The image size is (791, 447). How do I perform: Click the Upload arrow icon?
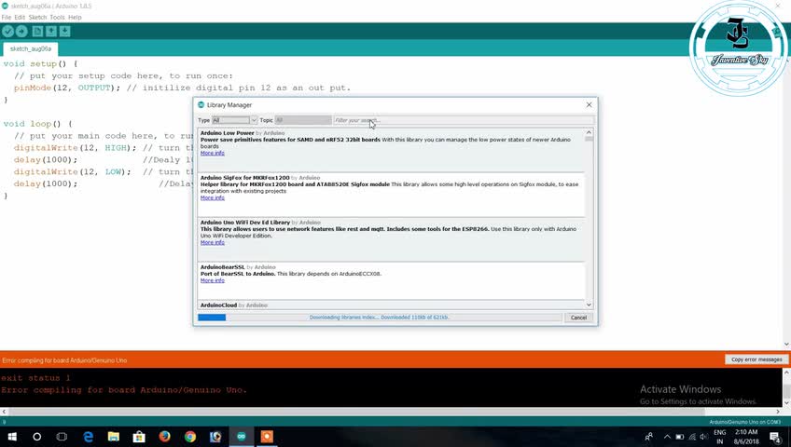(x=21, y=32)
